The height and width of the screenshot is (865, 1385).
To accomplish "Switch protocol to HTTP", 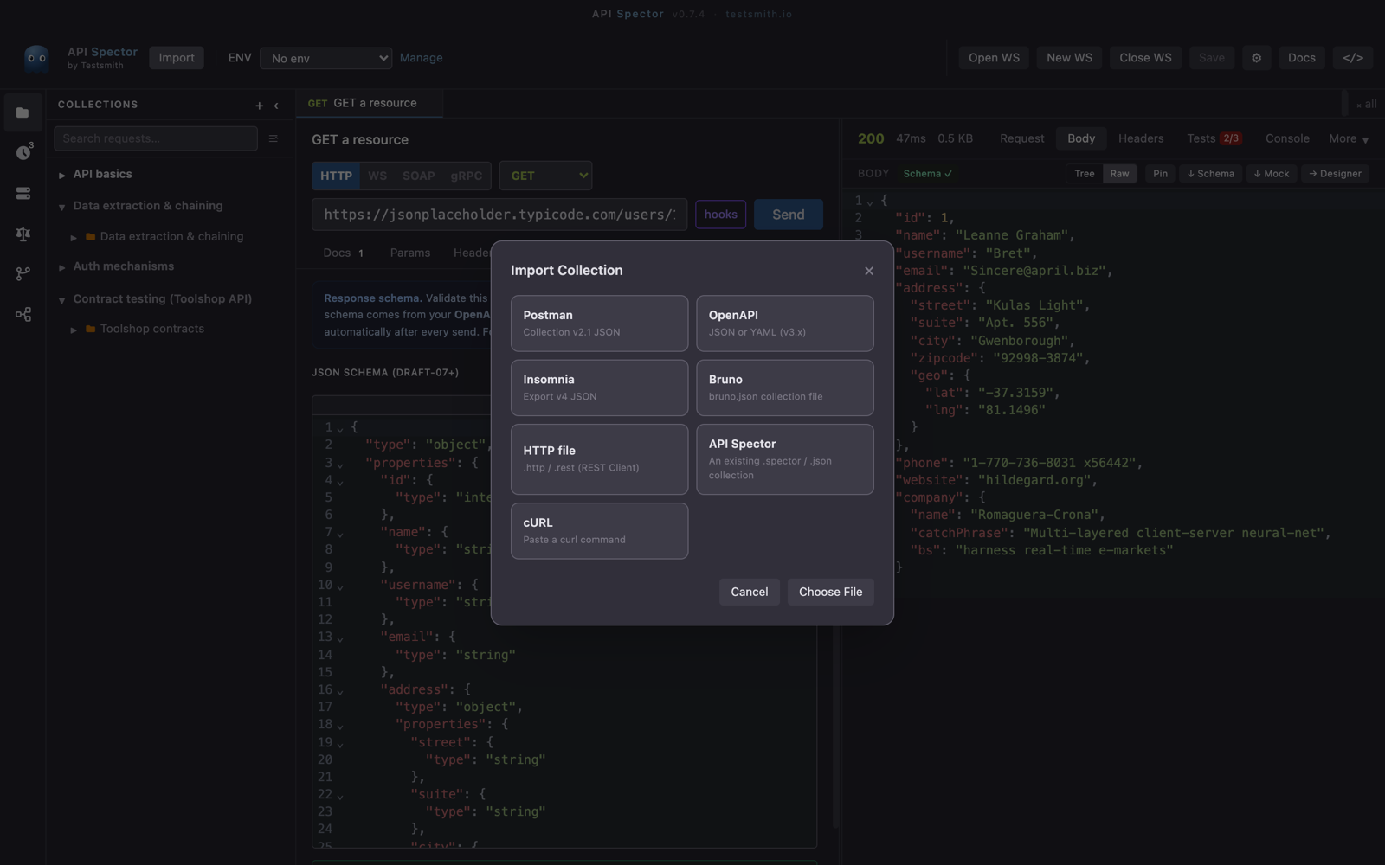I will 336,176.
